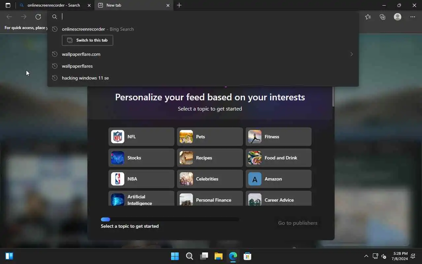Open the network status tray icon
The image size is (422, 264).
click(375, 256)
